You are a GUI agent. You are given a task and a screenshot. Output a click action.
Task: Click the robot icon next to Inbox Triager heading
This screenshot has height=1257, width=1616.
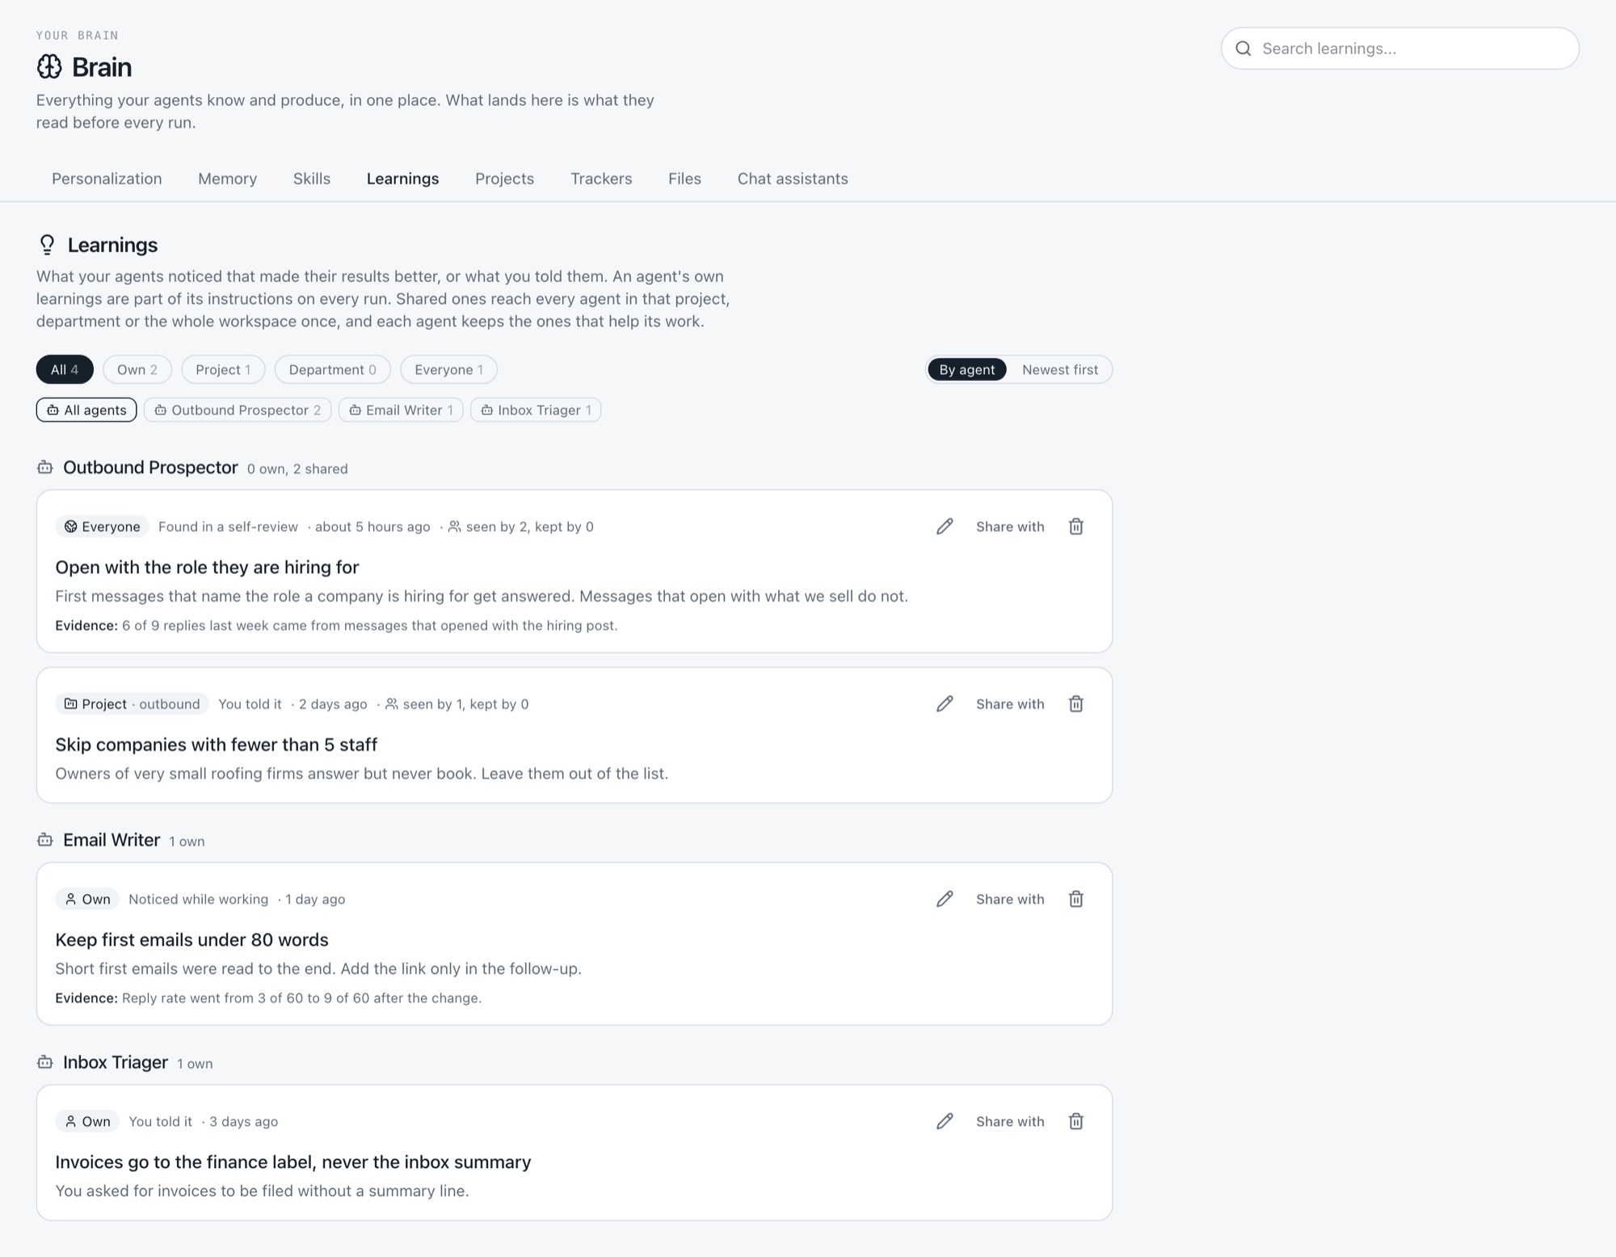tap(45, 1062)
